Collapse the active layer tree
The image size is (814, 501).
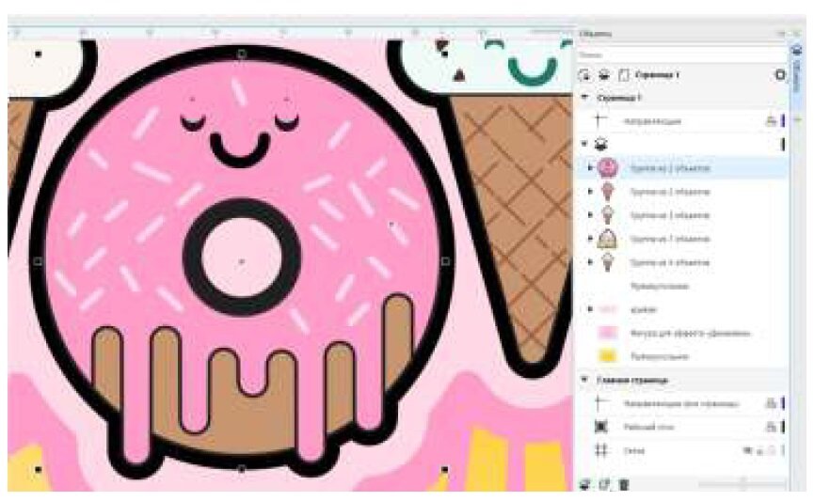click(585, 144)
